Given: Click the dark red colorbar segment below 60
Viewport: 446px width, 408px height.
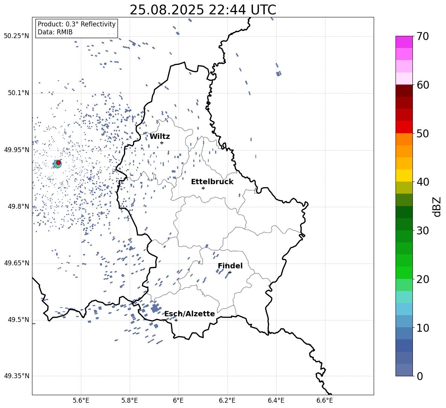Looking at the screenshot, I should pyautogui.click(x=404, y=91).
